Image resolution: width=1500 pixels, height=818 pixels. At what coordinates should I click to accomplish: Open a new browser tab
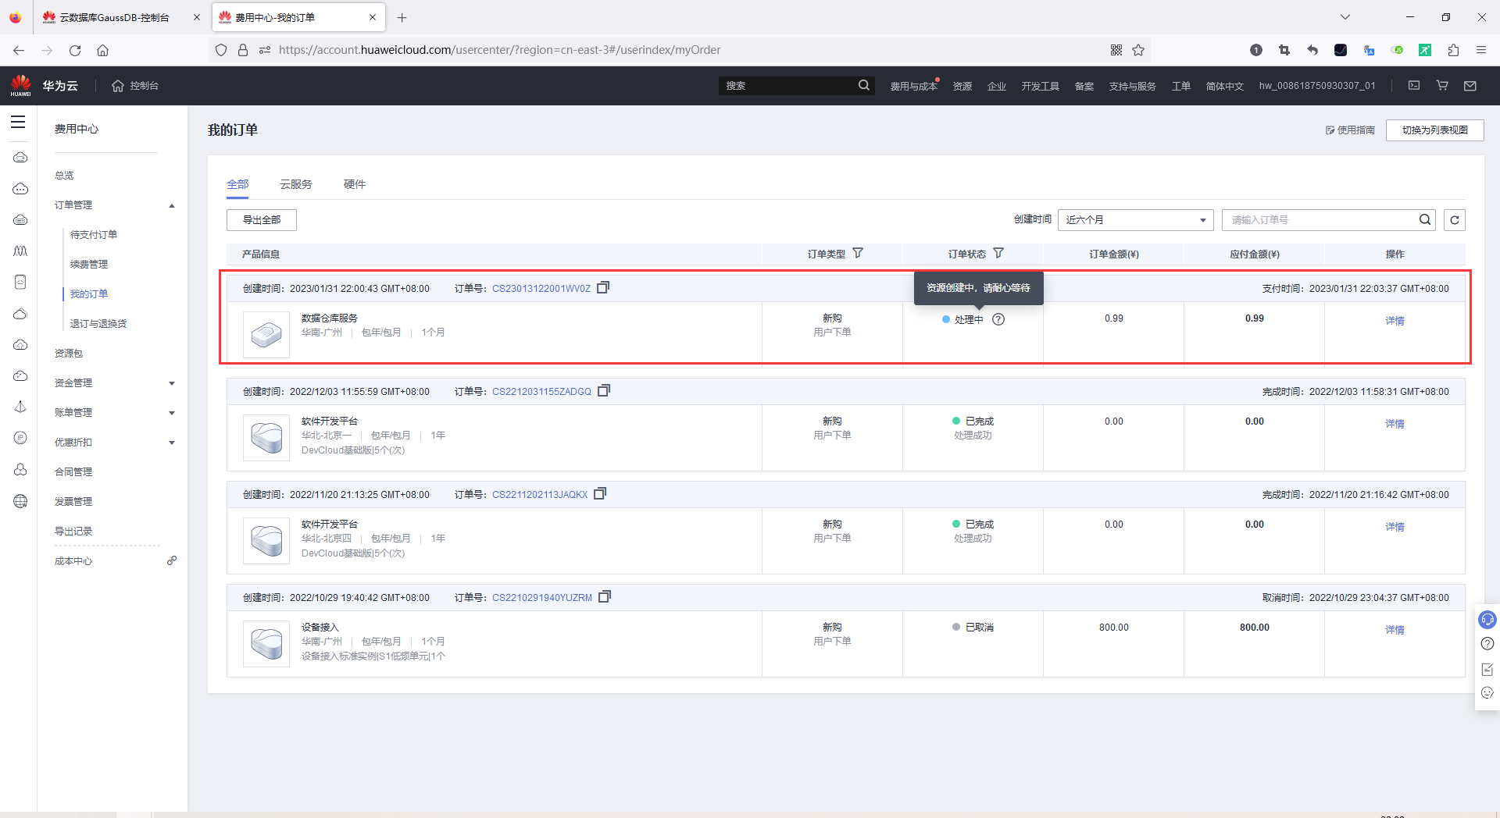[402, 17]
